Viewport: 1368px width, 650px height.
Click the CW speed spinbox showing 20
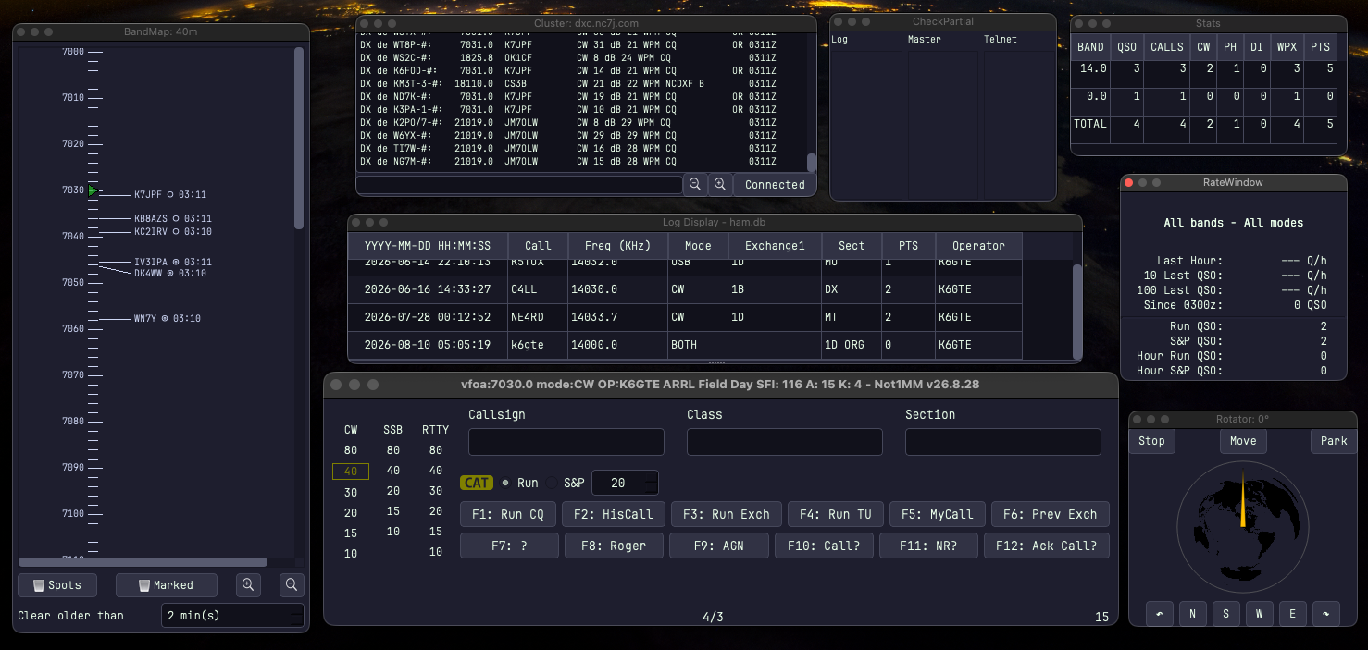click(x=625, y=483)
